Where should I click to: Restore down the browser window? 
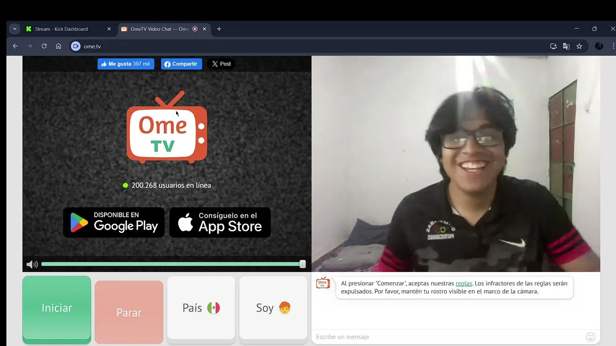(x=594, y=29)
